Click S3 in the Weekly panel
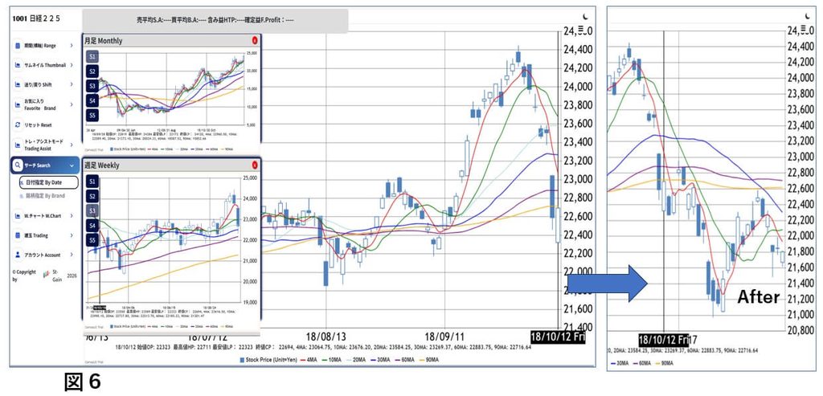The width and height of the screenshot is (823, 396). click(92, 210)
